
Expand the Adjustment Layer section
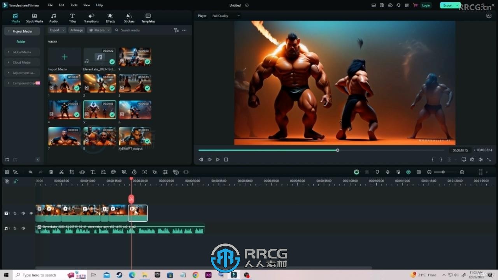(x=22, y=73)
